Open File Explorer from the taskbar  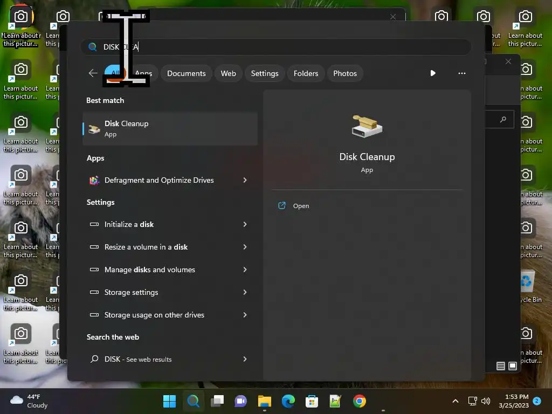(264, 401)
